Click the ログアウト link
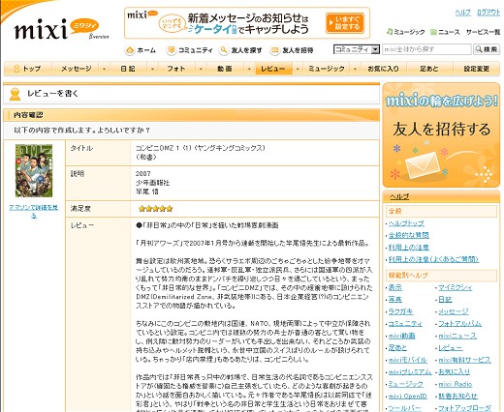 [x=488, y=13]
